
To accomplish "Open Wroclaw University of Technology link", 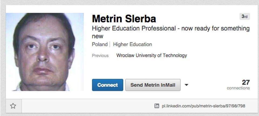I will coord(151,55).
